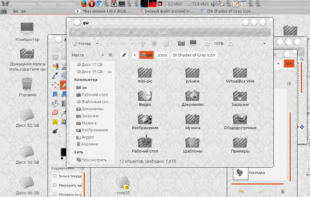Click the panel menu arrow in the GIMP right dock
310x197 pixels.
pos(289,83)
